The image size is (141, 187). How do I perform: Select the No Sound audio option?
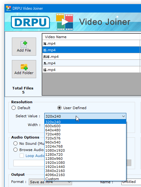[16, 143]
